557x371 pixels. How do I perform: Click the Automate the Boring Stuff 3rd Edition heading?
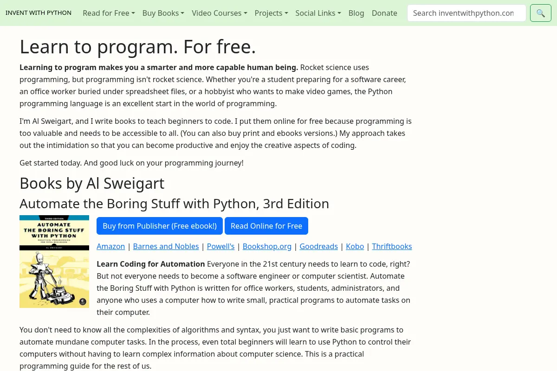tap(174, 204)
